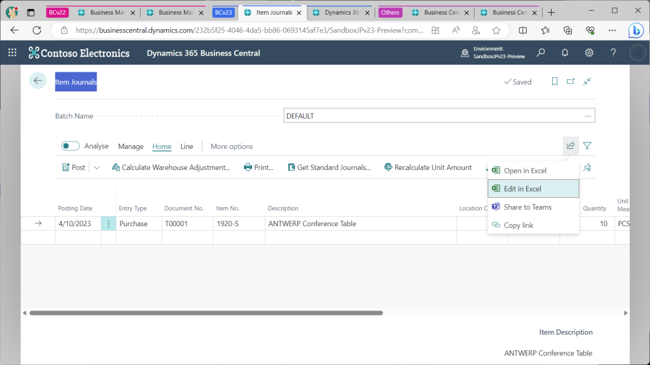Toggle the Analyse mode switch
The height and width of the screenshot is (365, 650).
(x=70, y=146)
